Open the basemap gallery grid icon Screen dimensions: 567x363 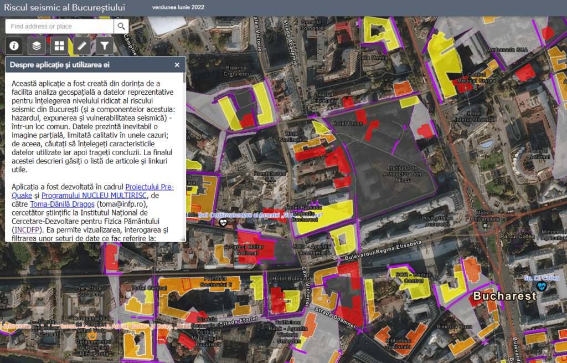click(59, 46)
